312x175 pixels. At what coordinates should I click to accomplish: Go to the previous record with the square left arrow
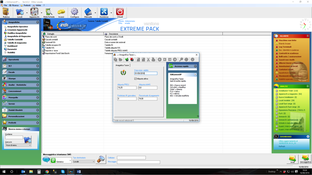[165, 59]
